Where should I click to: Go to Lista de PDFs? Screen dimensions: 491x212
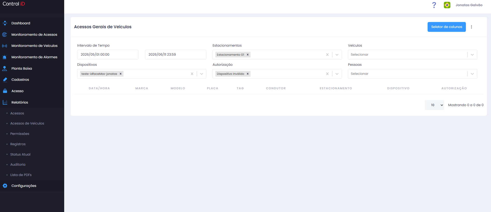coord(21,175)
